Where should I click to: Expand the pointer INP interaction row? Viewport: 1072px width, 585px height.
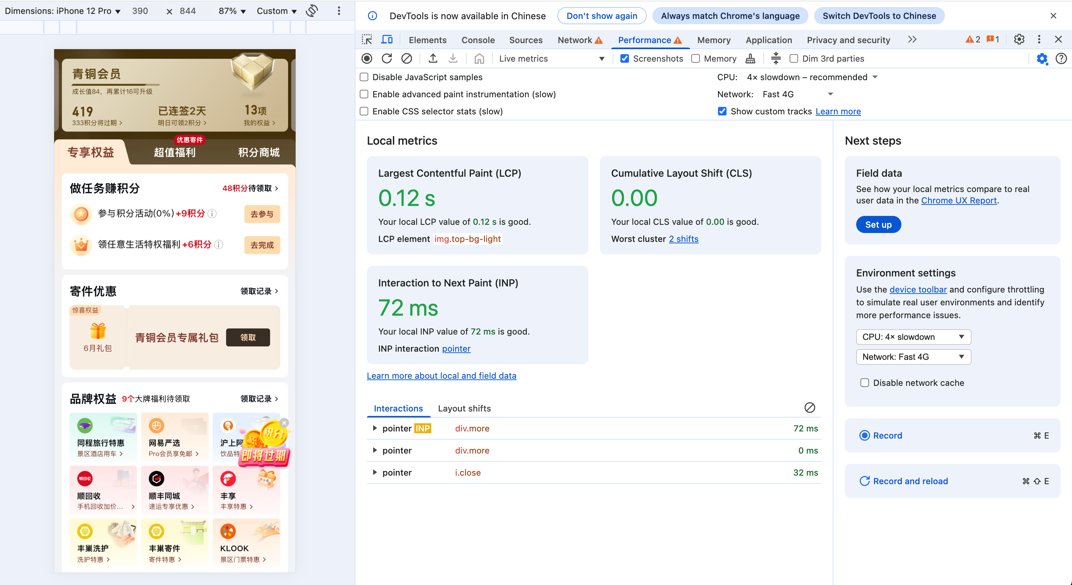[x=375, y=429]
